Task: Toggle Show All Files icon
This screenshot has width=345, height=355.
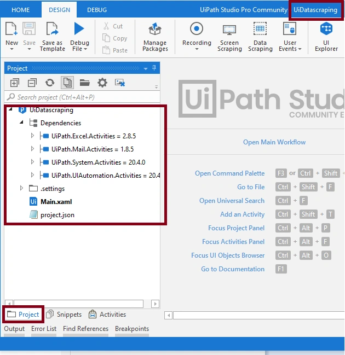Action: (67, 83)
